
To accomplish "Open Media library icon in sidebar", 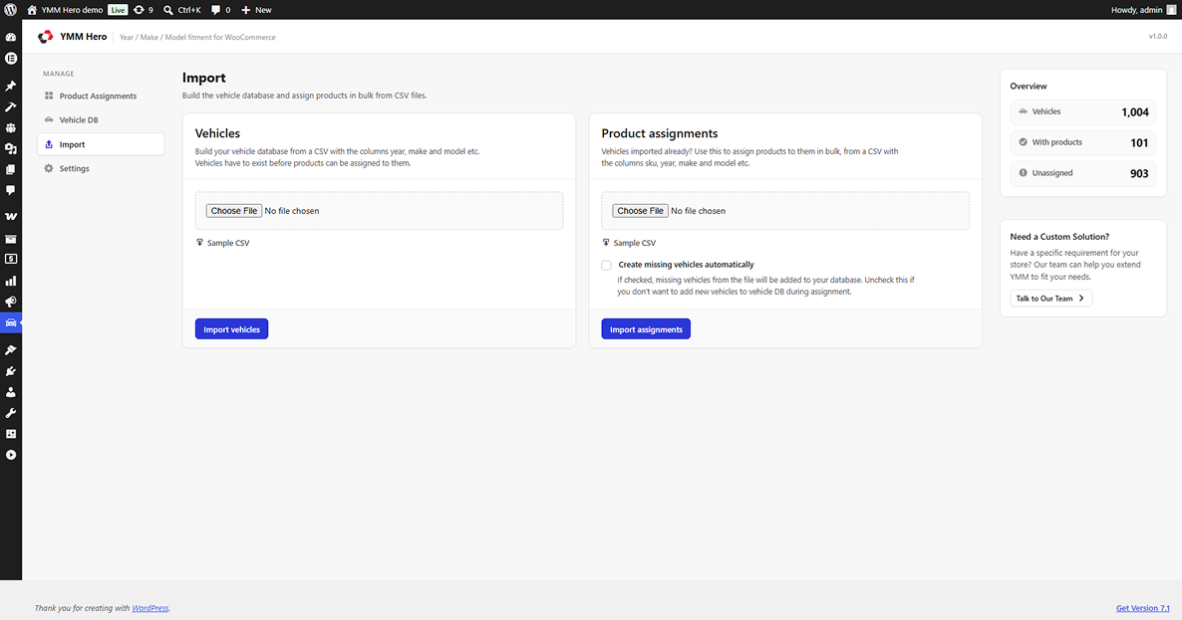I will pyautogui.click(x=11, y=149).
